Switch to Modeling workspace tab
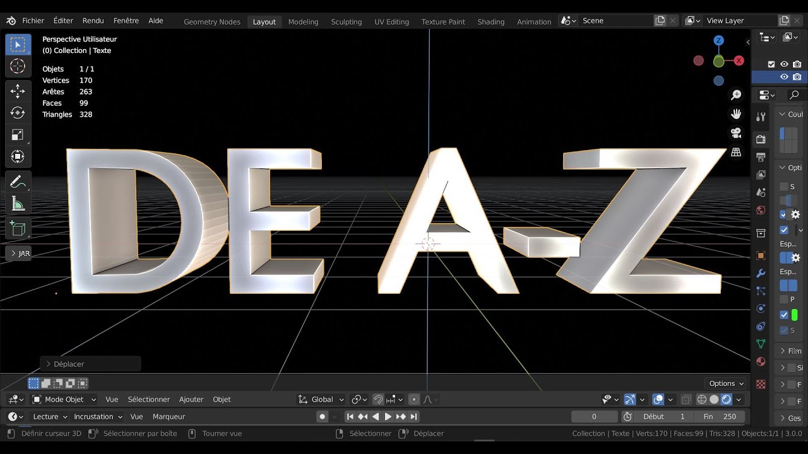This screenshot has width=808, height=454. 303,21
